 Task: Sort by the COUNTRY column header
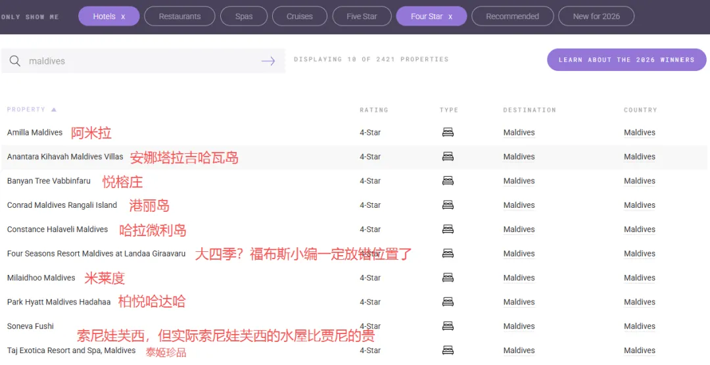point(640,110)
